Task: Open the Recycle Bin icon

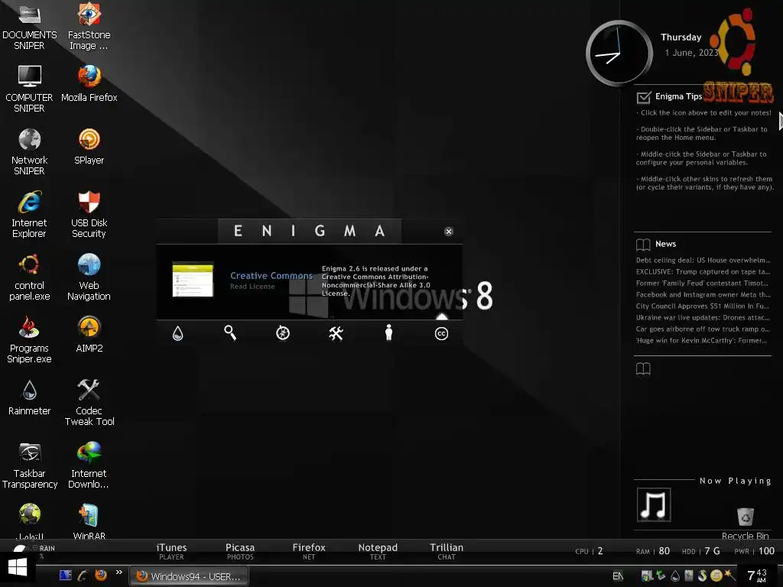Action: (745, 523)
